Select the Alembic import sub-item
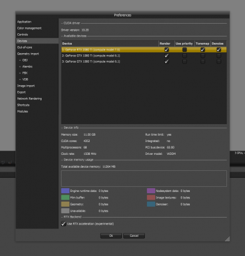The height and width of the screenshot is (256, 245). pyautogui.click(x=28, y=67)
